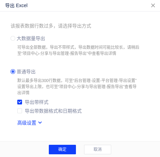Screen dimensions: 160x157
Task: Close the 导出 Excel dialog with X icon
Action: [x=153, y=5]
